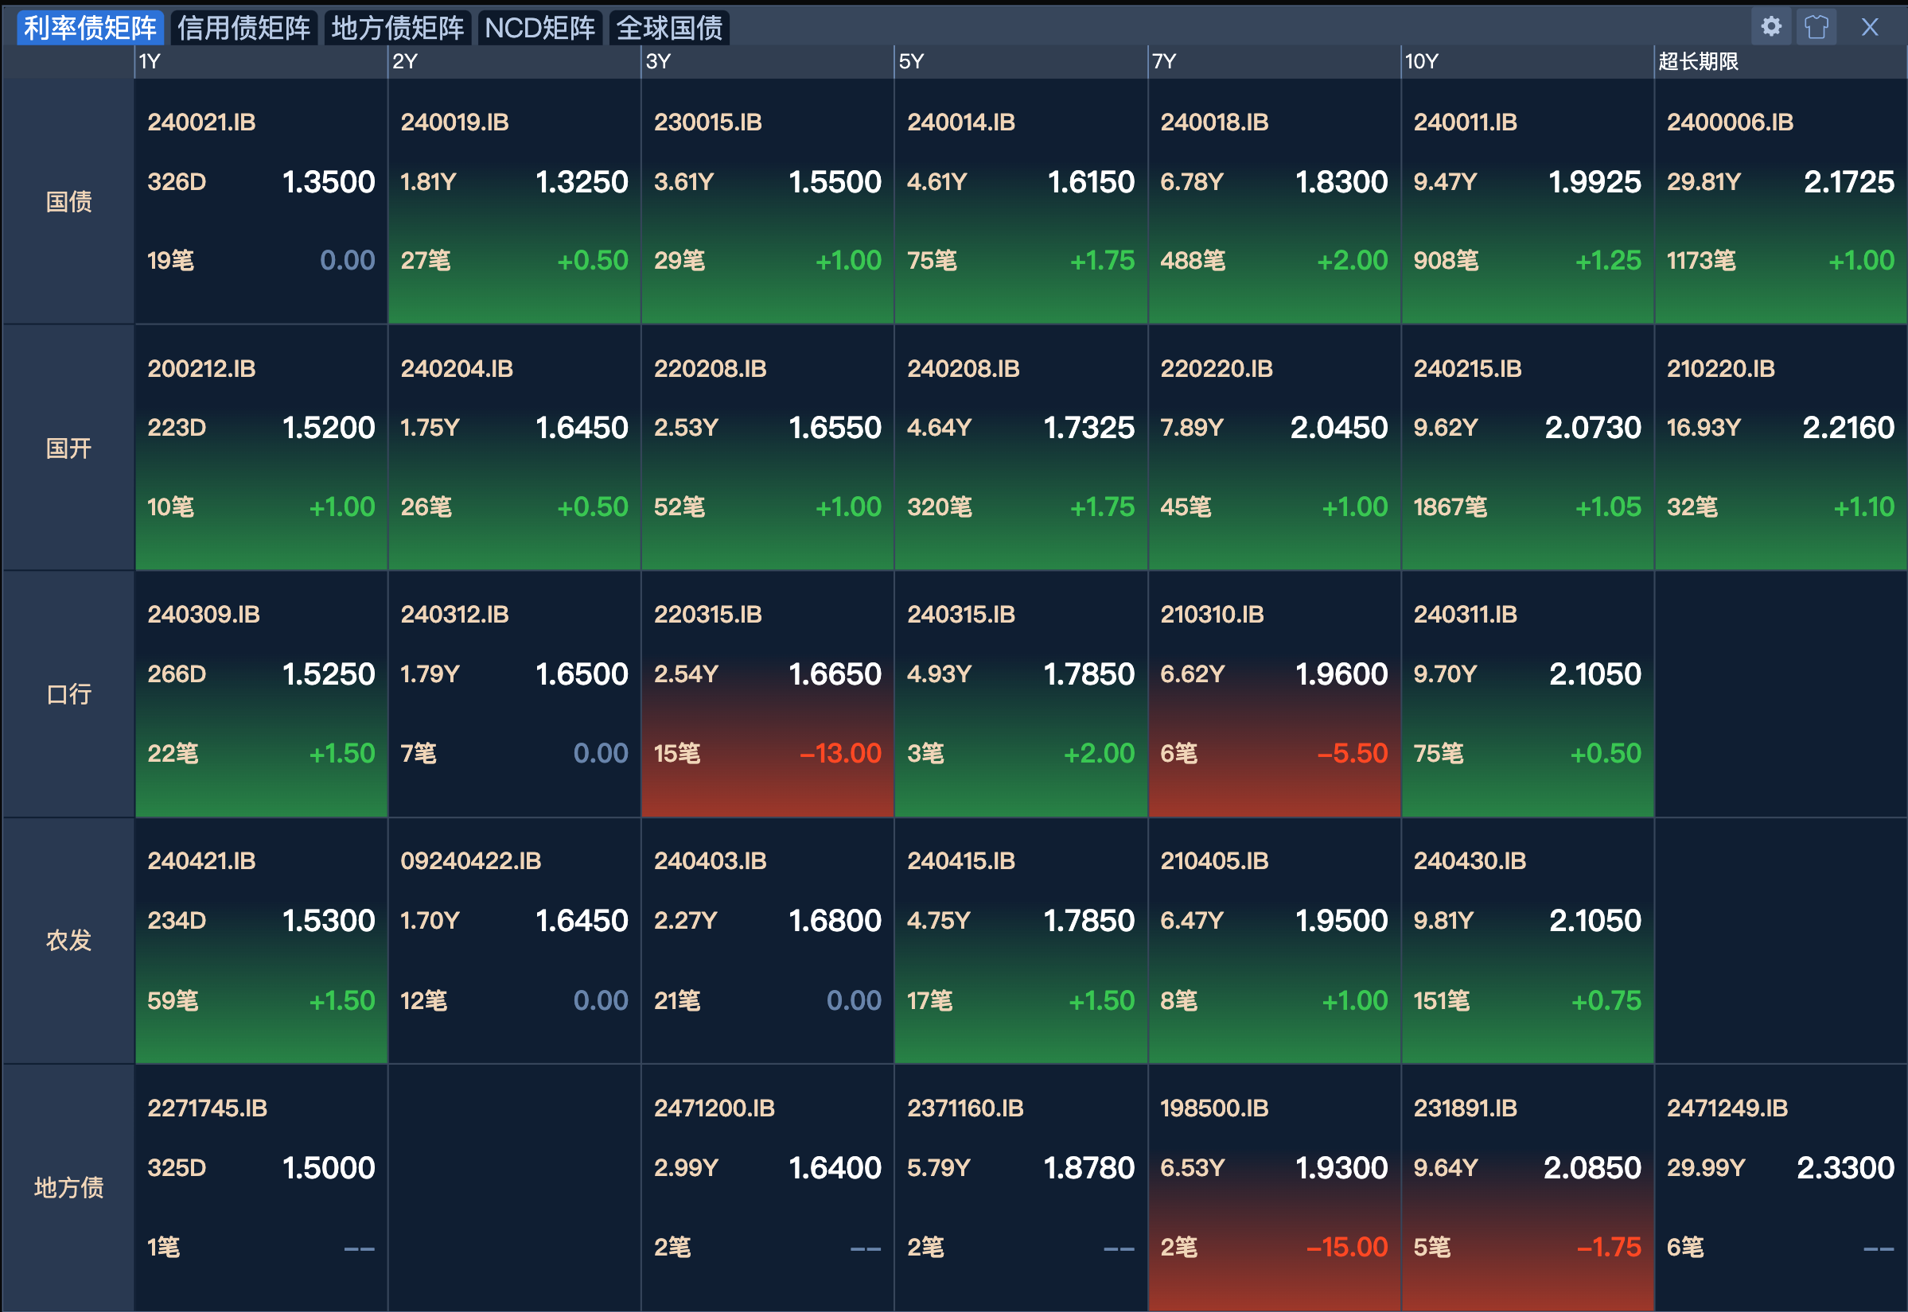Click bond code 09240422.IB

point(470,860)
